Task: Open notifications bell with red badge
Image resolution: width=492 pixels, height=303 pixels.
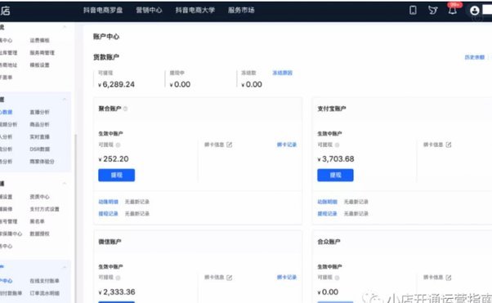Action: 453,10
